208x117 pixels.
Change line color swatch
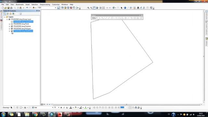(81, 108)
